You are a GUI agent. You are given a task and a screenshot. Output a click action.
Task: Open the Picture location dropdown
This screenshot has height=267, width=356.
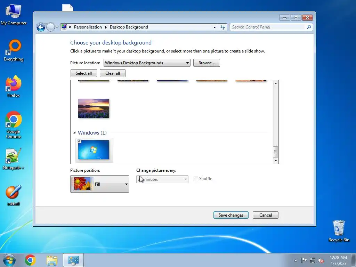[147, 63]
